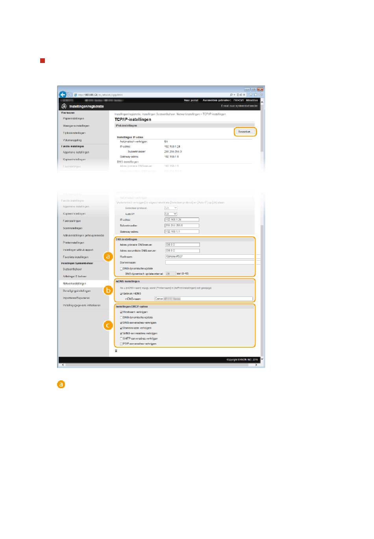Screen dimensions: 374x539
Task: Click the Afmelden link
Action: (x=252, y=100)
